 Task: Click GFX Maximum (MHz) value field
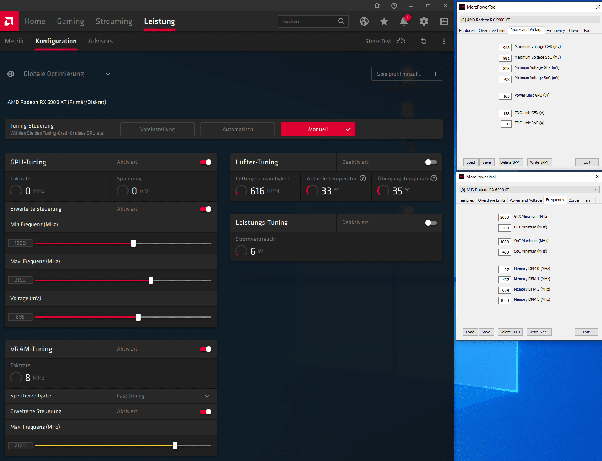505,217
